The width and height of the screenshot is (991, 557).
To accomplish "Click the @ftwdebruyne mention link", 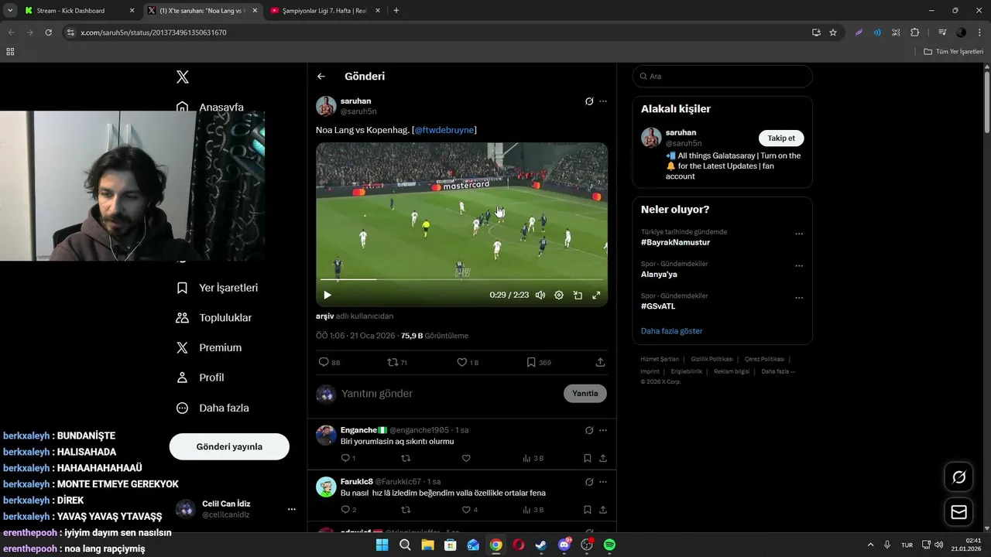I will click(444, 130).
